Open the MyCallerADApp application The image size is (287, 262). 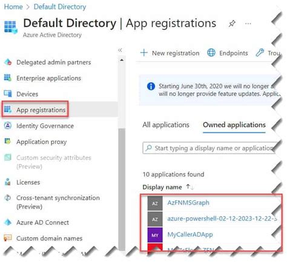[190, 235]
